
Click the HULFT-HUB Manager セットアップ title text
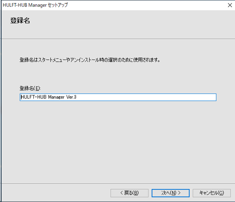35,5
